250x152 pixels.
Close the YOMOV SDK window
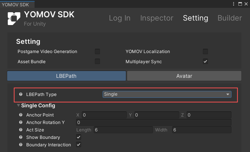click(x=246, y=4)
